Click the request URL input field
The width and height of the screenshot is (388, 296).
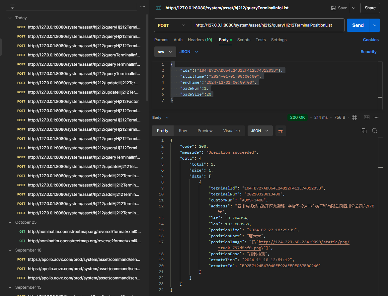(x=267, y=25)
